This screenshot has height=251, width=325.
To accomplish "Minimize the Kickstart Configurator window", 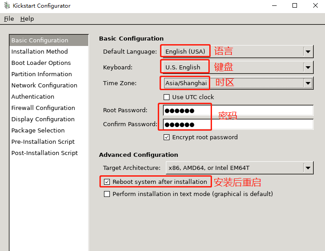I will (x=274, y=5).
